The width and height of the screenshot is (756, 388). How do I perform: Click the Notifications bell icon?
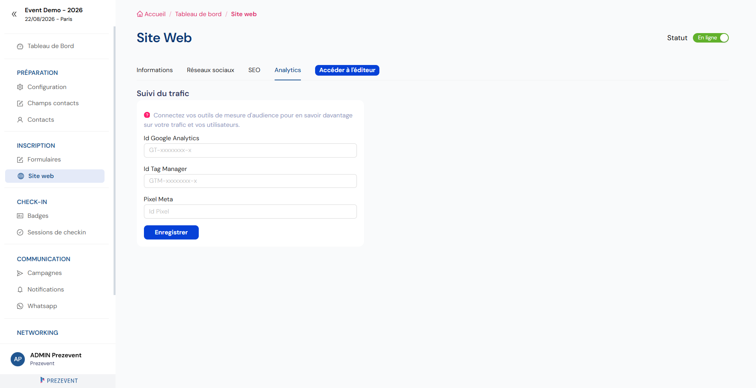click(20, 290)
